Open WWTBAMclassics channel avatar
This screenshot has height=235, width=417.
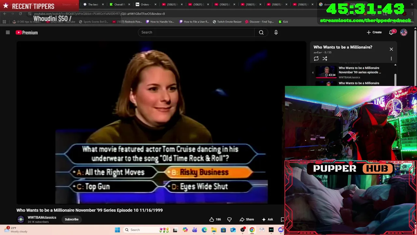tap(21, 219)
